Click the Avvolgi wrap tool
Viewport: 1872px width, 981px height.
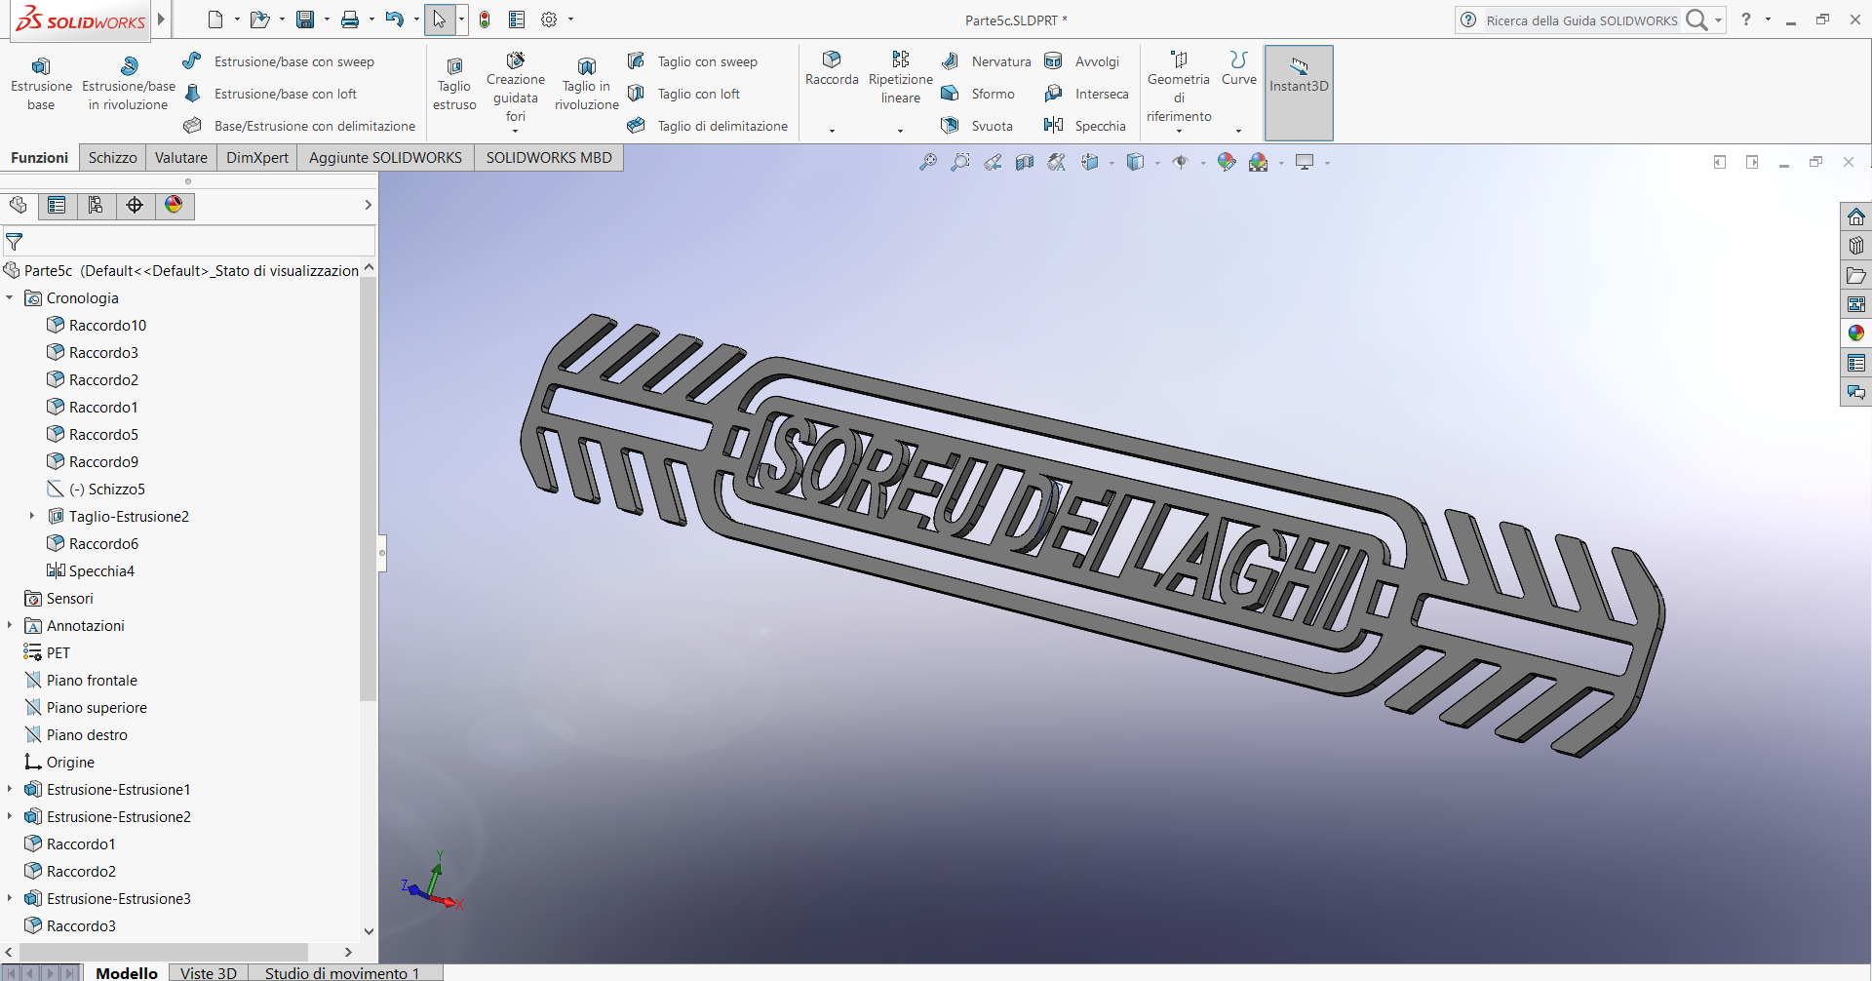click(x=1081, y=61)
